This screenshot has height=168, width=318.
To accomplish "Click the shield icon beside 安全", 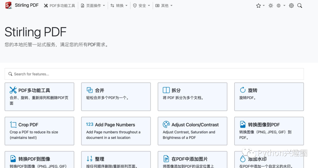I will [x=135, y=6].
